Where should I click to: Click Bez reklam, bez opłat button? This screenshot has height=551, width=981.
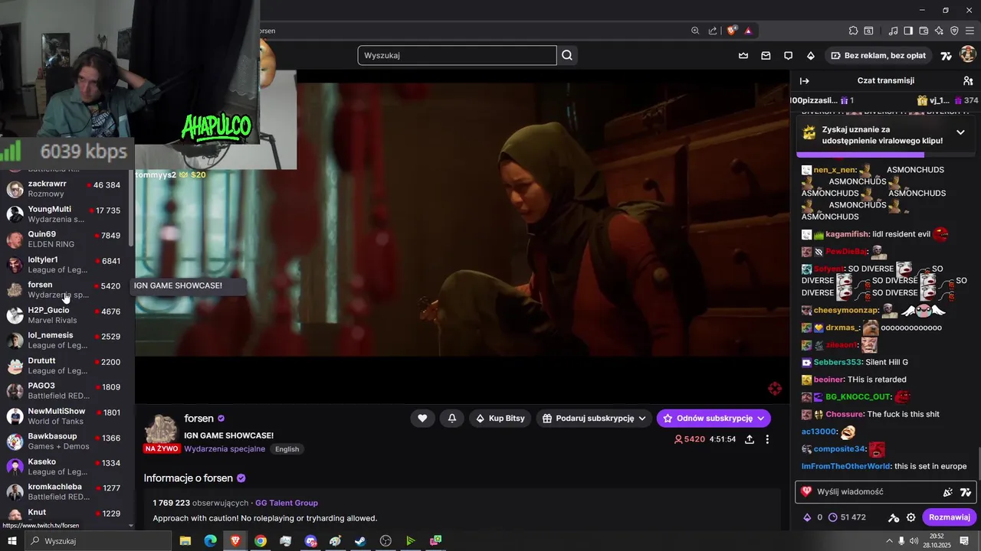pyautogui.click(x=877, y=55)
